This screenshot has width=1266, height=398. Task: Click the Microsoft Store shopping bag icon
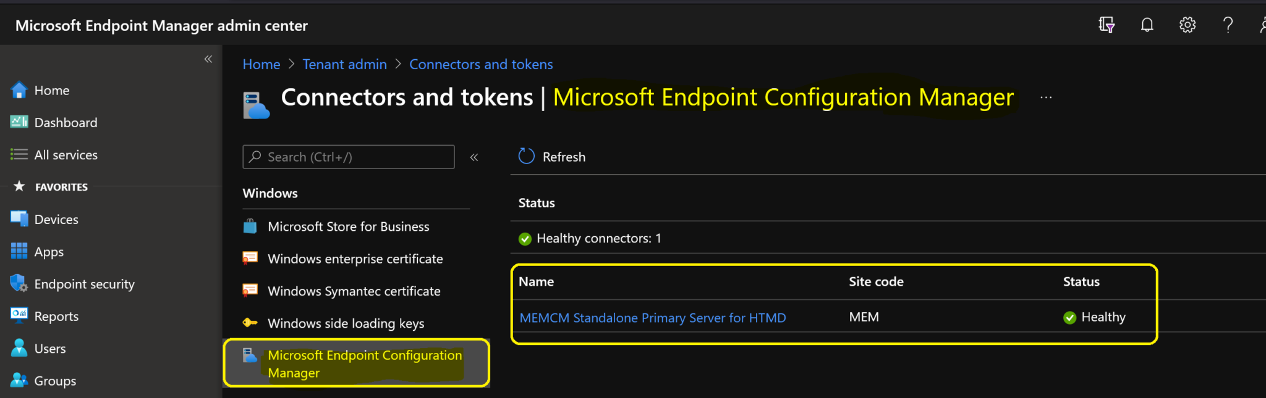[x=250, y=226]
